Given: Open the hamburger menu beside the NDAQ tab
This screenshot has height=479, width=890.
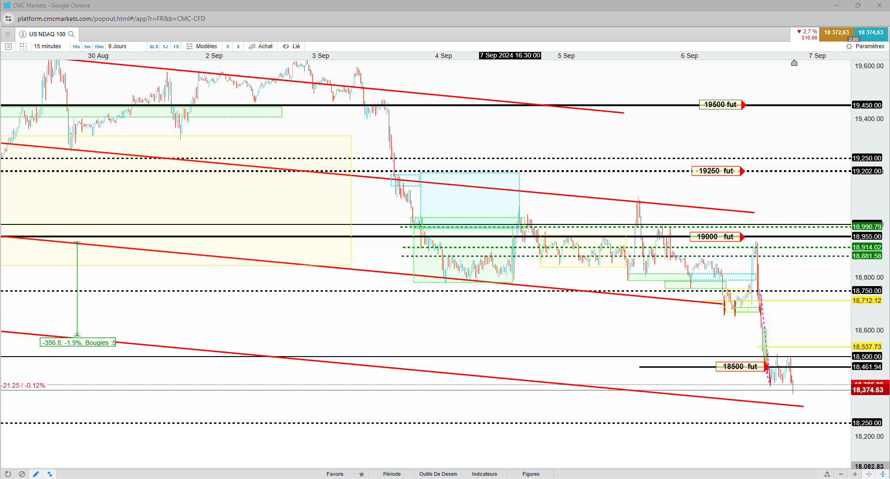Looking at the screenshot, I should coord(8,34).
